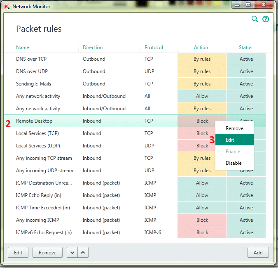This screenshot has width=278, height=268.
Task: Click the UDP protocol of Any incoming UDP stream
Action: click(x=149, y=171)
